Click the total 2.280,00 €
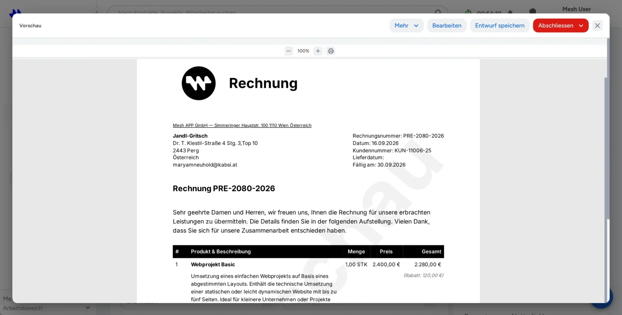 [x=428, y=265]
